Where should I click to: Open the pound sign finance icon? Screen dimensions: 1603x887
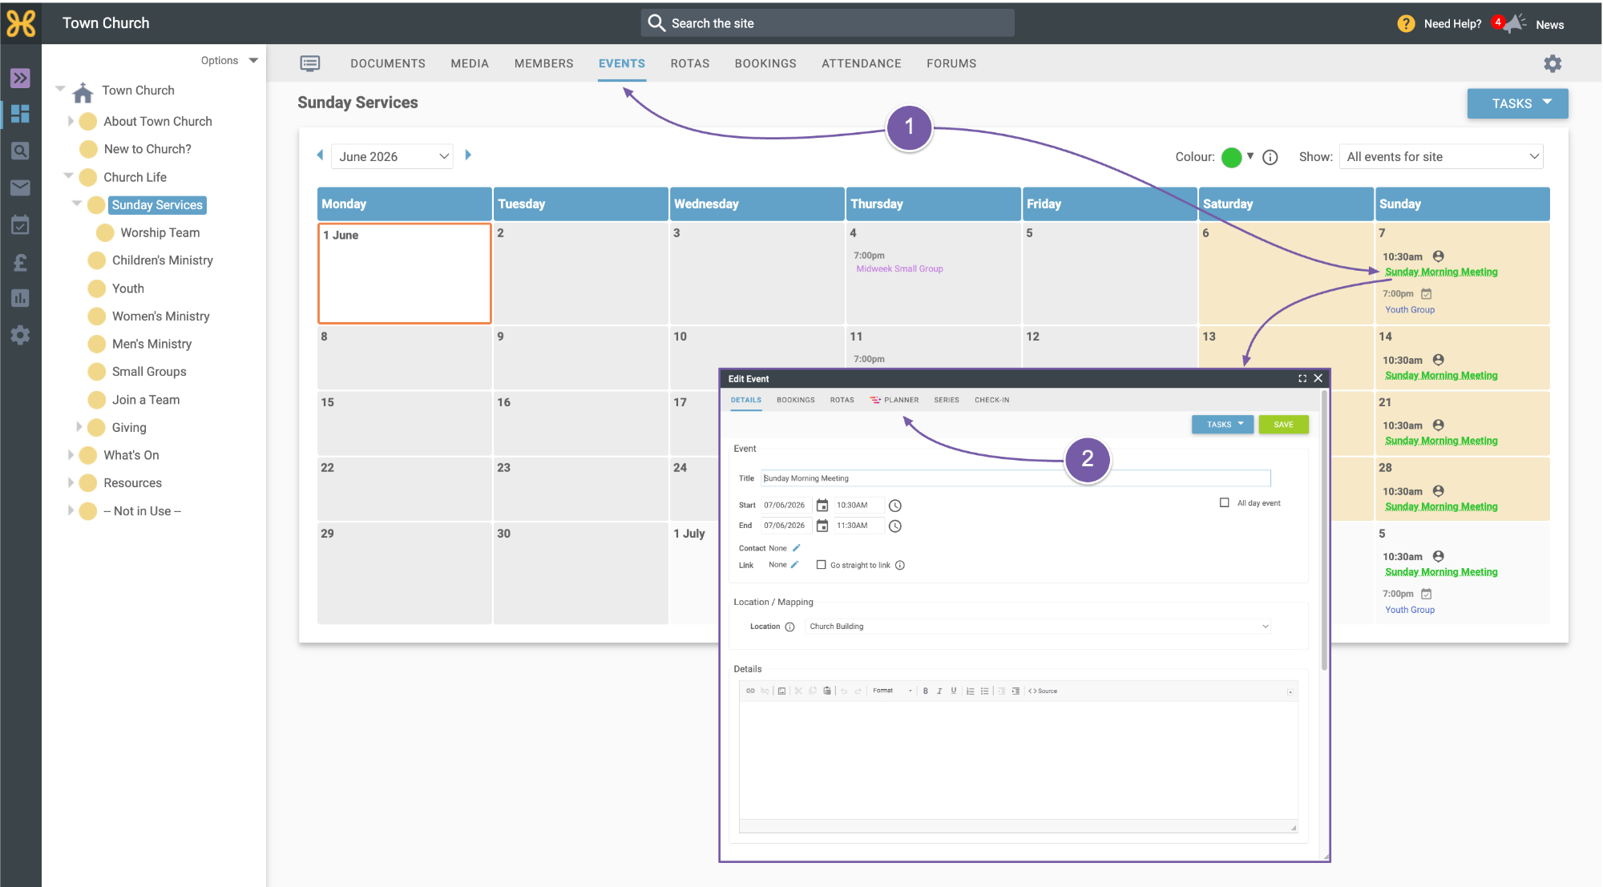tap(20, 262)
